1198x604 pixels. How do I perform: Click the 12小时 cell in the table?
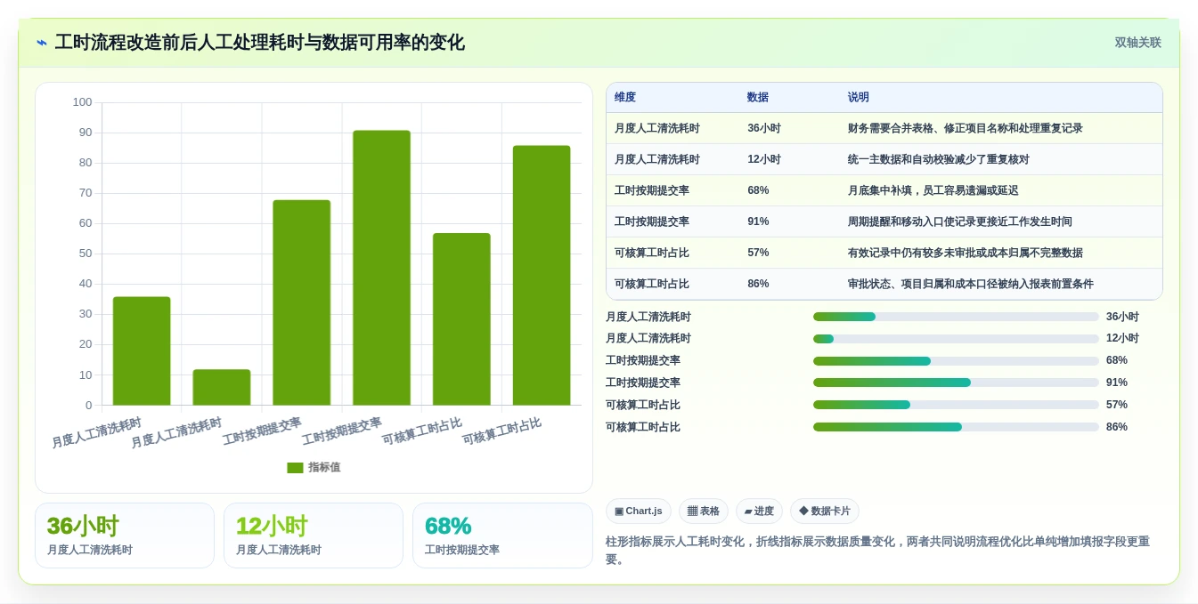(764, 159)
